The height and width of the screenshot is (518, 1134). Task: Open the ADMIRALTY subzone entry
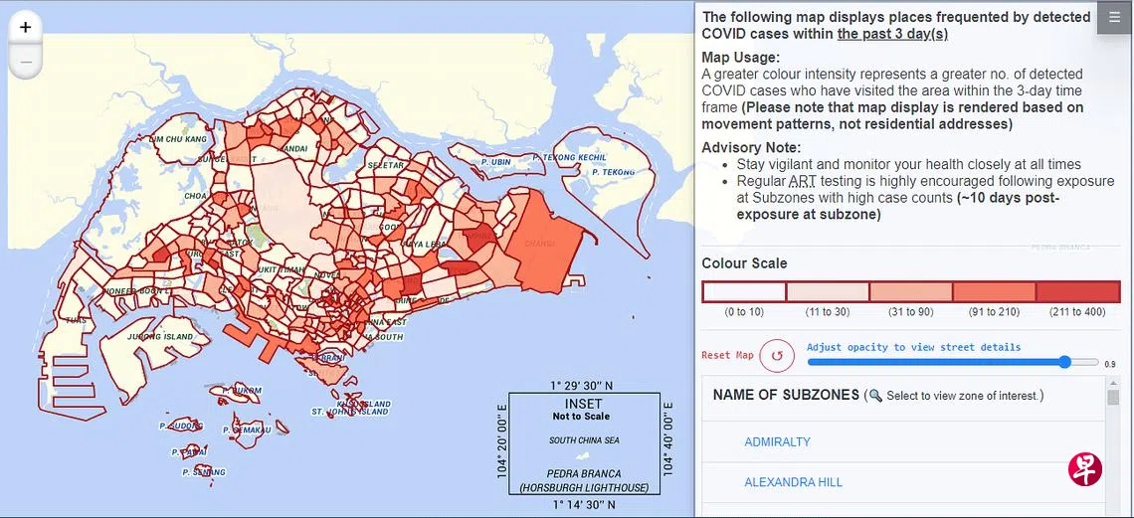777,441
